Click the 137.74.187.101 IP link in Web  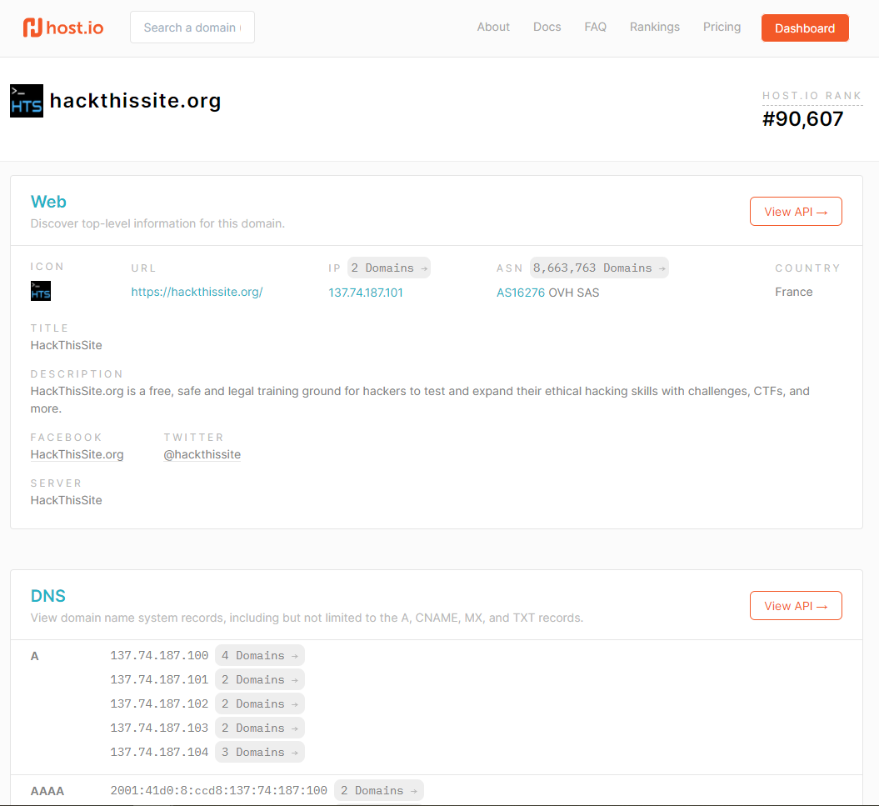point(366,293)
